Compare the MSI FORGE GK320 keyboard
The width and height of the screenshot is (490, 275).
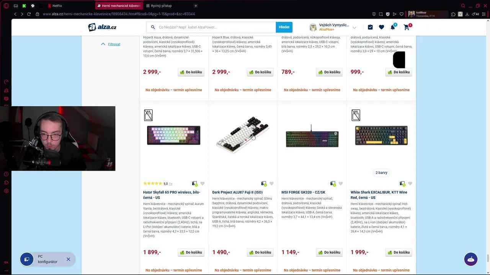pyautogui.click(x=333, y=184)
